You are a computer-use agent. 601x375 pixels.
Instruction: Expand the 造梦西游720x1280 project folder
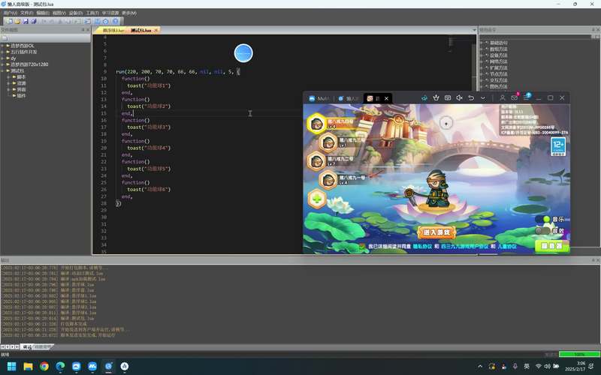click(x=3, y=64)
